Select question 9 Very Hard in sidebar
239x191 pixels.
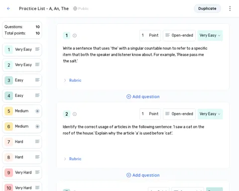tap(22, 173)
